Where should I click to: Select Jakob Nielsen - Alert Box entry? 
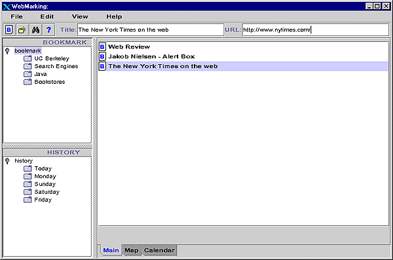coord(243,56)
